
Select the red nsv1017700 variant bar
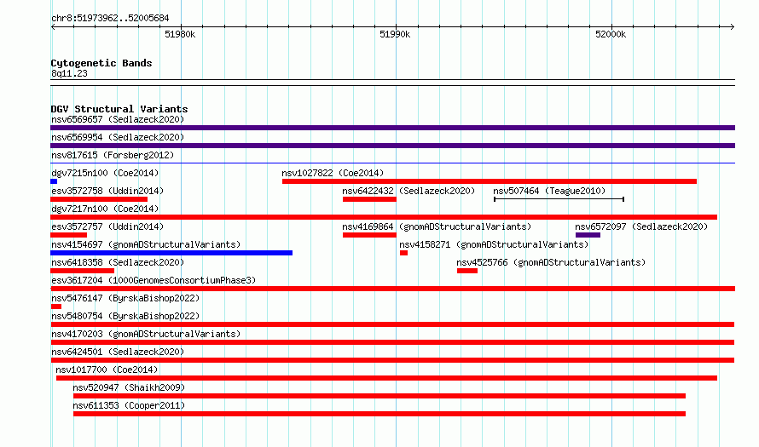[386, 378]
